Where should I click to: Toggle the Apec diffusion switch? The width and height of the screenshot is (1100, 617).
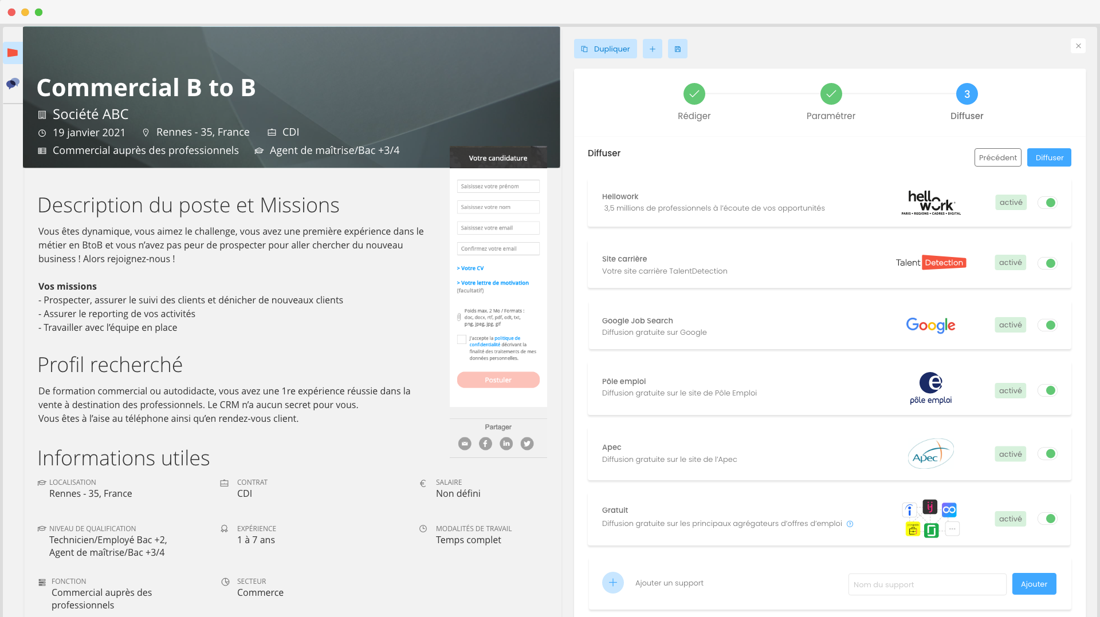coord(1047,454)
